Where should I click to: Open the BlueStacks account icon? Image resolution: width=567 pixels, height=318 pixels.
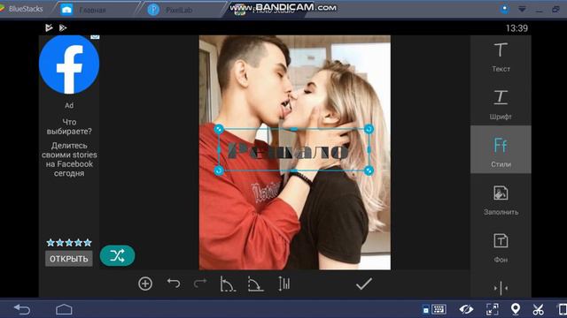[x=504, y=9]
